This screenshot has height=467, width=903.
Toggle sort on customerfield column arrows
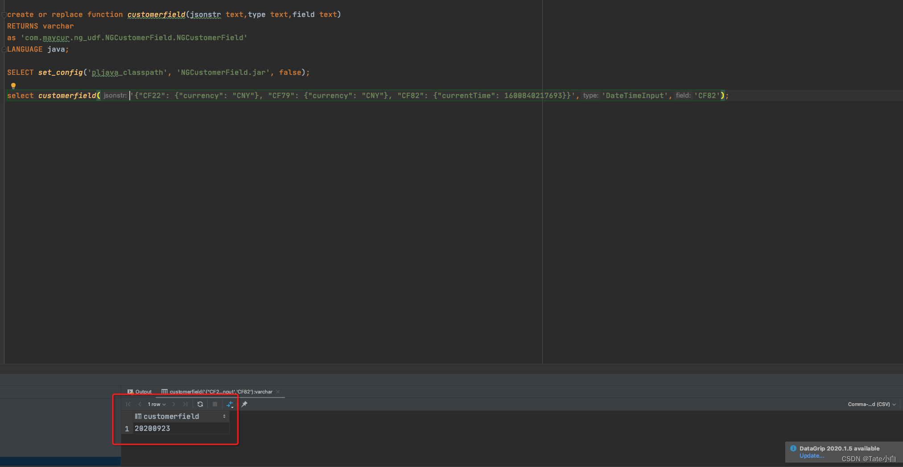click(x=224, y=416)
